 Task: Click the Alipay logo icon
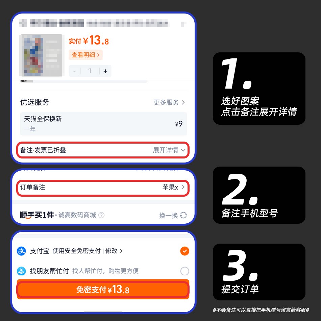tap(21, 251)
